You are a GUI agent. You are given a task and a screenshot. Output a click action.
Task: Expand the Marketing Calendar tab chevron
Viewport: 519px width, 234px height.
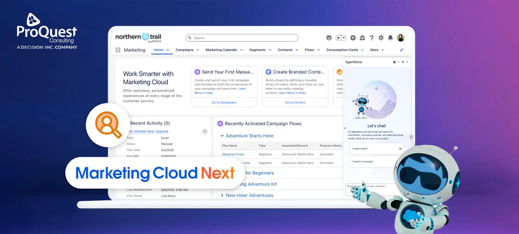242,50
